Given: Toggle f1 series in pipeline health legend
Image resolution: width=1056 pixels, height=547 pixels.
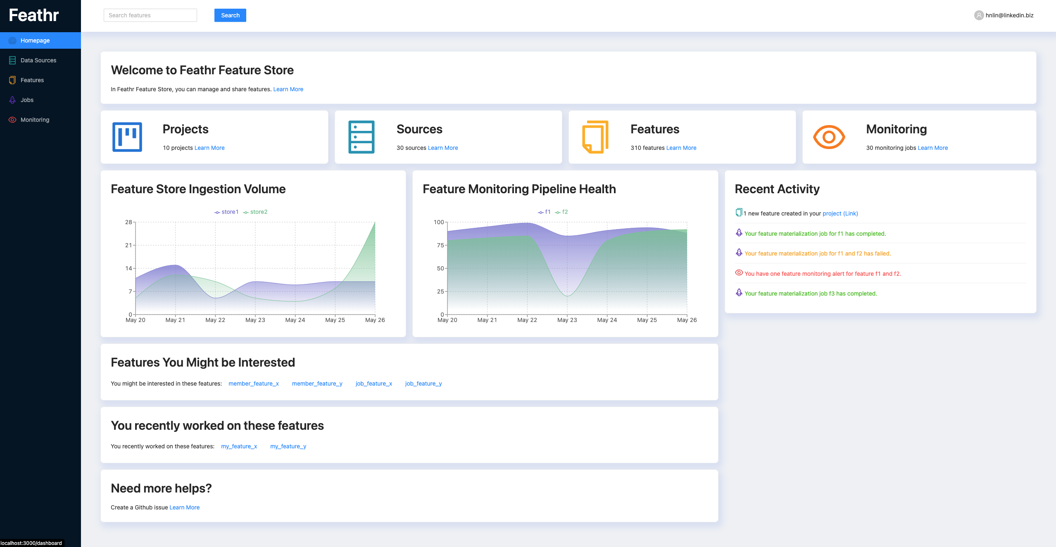Looking at the screenshot, I should tap(544, 212).
